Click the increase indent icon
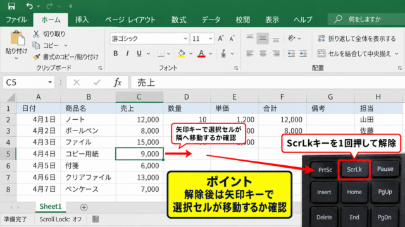This screenshot has width=405, height=227. click(x=303, y=54)
